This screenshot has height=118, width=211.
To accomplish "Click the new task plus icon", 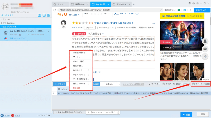I will click(44, 15).
